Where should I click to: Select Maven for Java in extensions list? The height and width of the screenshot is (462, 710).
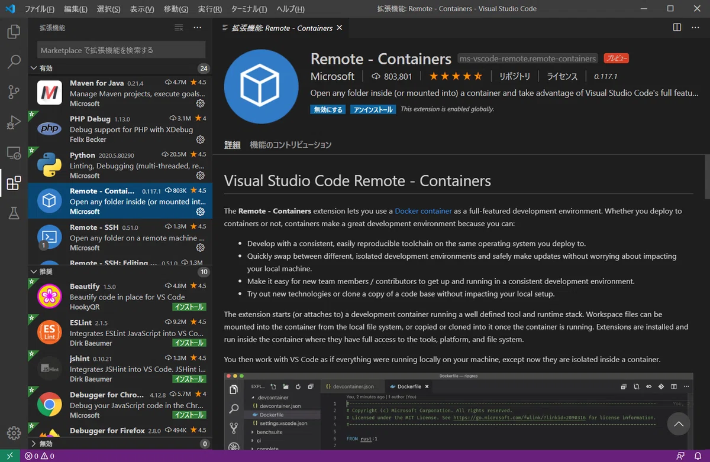120,93
